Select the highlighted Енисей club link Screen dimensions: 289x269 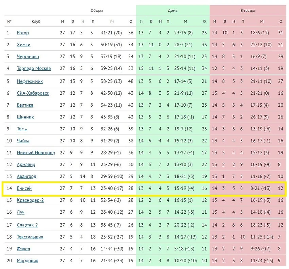[24, 188]
